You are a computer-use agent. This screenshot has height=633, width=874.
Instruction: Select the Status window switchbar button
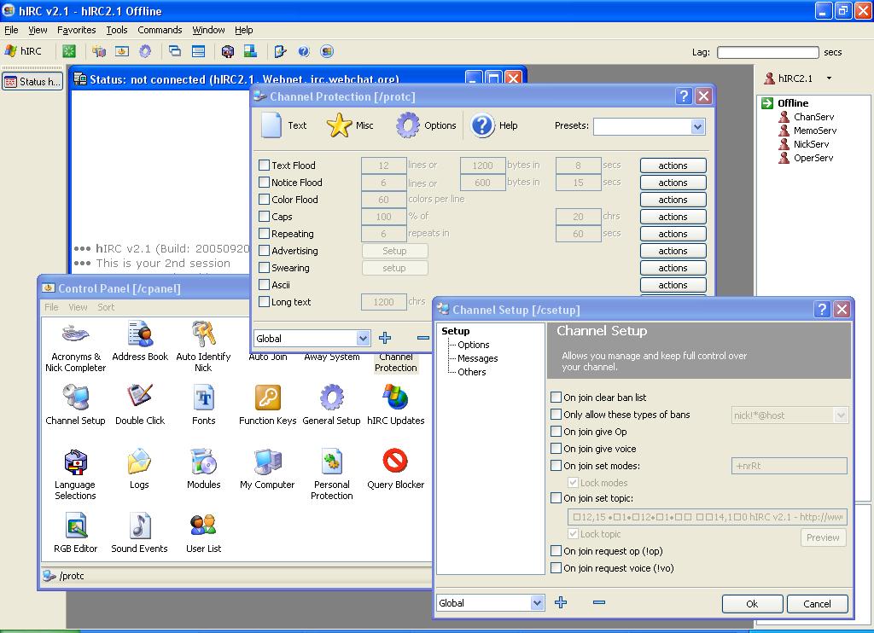pyautogui.click(x=32, y=81)
